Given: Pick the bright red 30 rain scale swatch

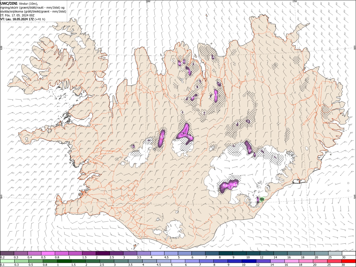Looking at the screenshot, I should (x=348, y=261).
